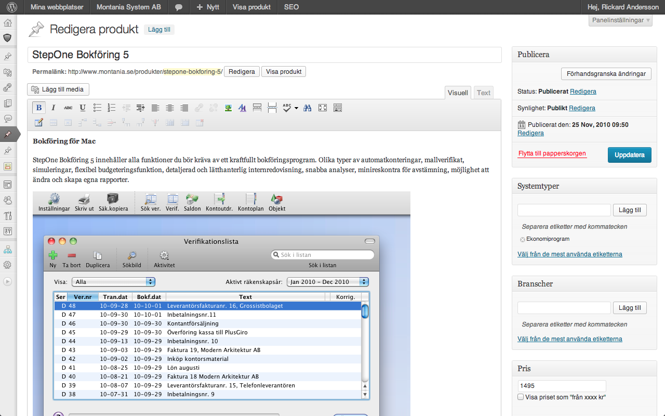Image resolution: width=665 pixels, height=416 pixels.
Task: Insert a bulleted list
Action: (x=97, y=108)
